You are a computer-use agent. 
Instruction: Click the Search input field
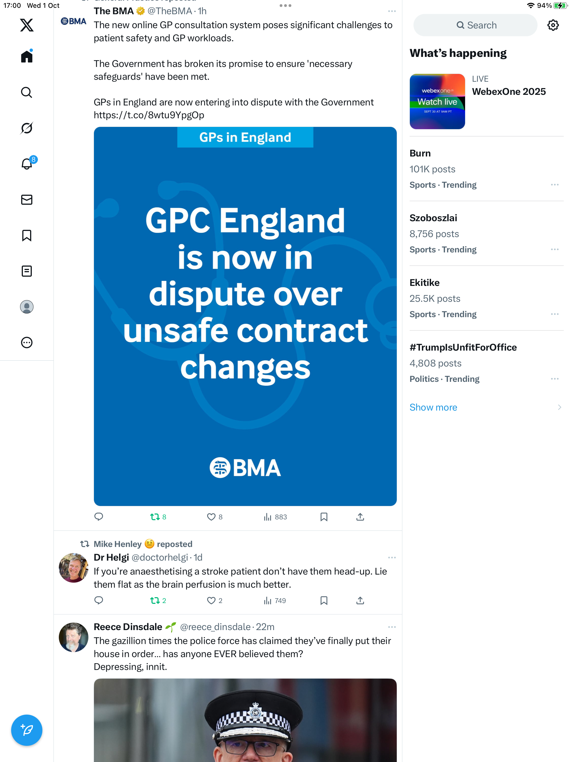click(475, 25)
